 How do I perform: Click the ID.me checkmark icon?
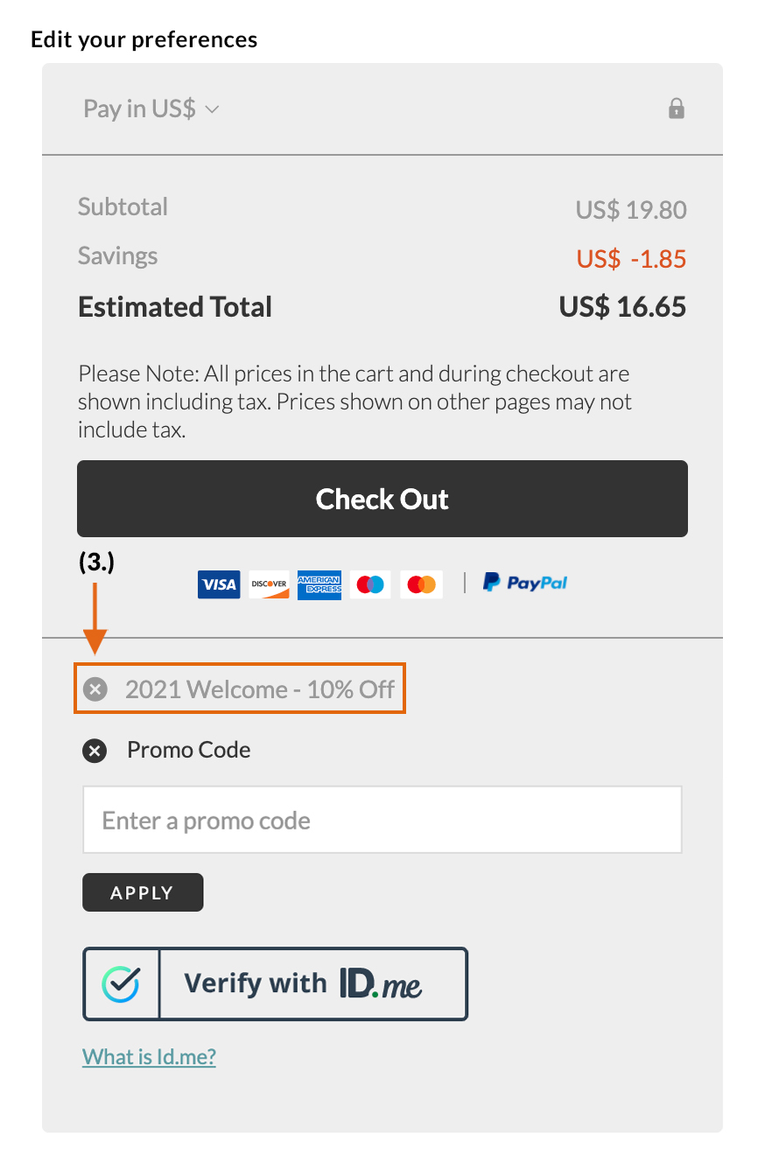(x=121, y=984)
